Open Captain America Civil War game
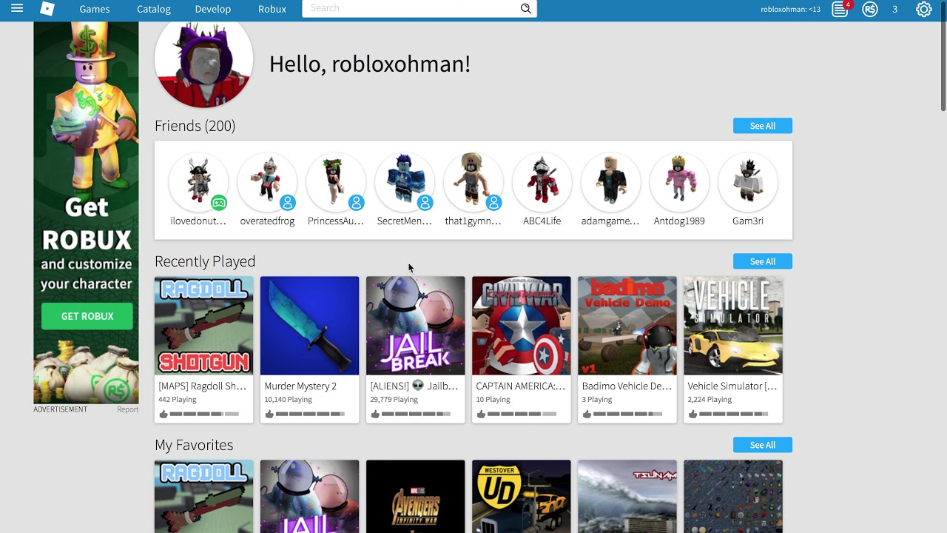 [x=521, y=326]
